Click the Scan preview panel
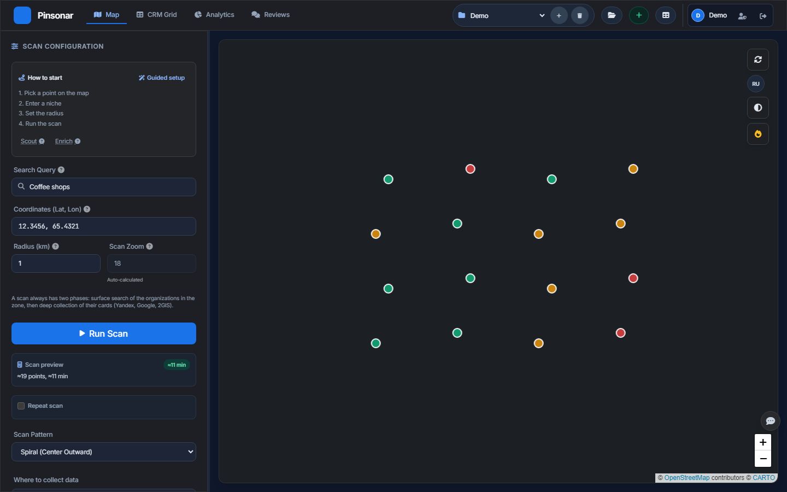Screen dimensions: 787x492 (x=104, y=370)
